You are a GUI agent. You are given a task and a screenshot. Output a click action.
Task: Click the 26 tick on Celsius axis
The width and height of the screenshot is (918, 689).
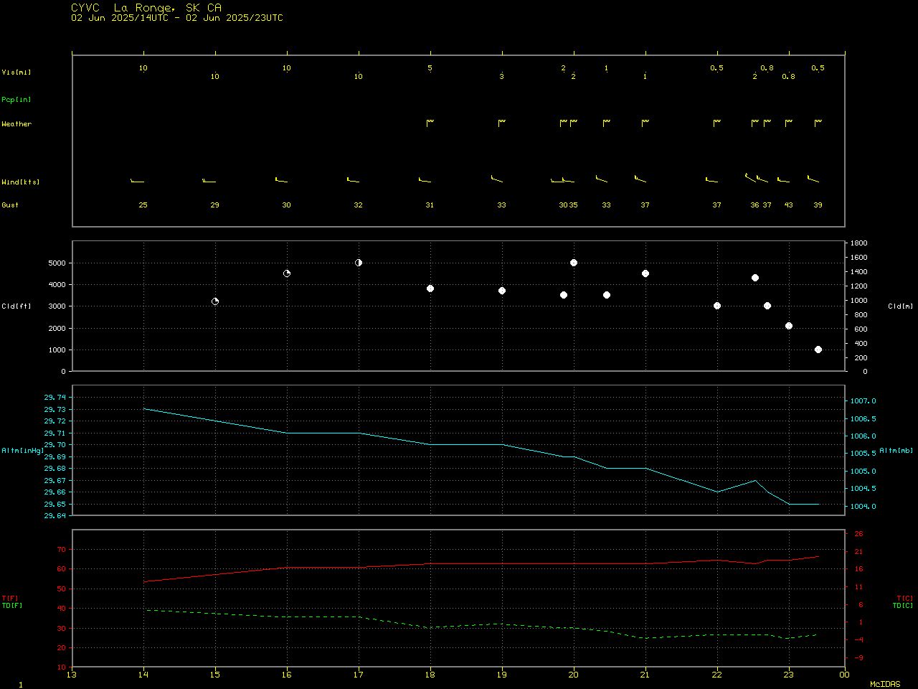pyautogui.click(x=858, y=534)
